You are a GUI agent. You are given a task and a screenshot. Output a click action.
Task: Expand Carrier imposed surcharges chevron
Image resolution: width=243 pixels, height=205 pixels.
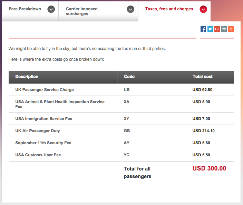pyautogui.click(x=130, y=9)
